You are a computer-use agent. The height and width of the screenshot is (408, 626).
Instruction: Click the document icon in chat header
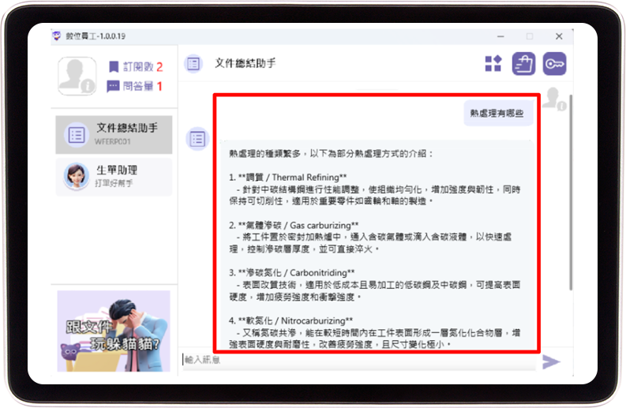(193, 63)
